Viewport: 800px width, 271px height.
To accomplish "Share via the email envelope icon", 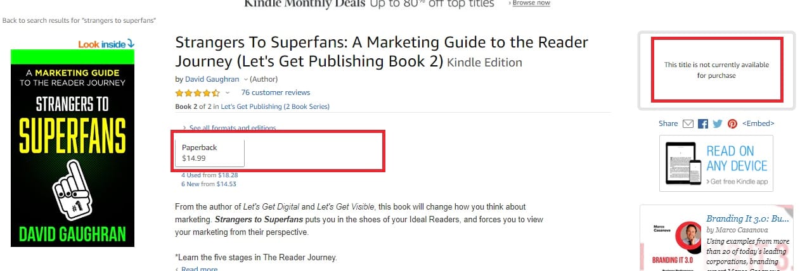I will [x=688, y=123].
